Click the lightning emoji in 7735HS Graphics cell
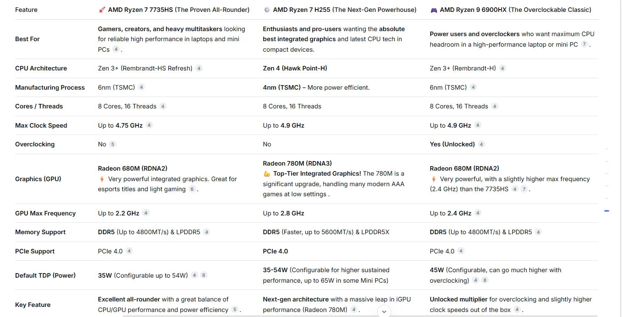The image size is (622, 317). [102, 179]
